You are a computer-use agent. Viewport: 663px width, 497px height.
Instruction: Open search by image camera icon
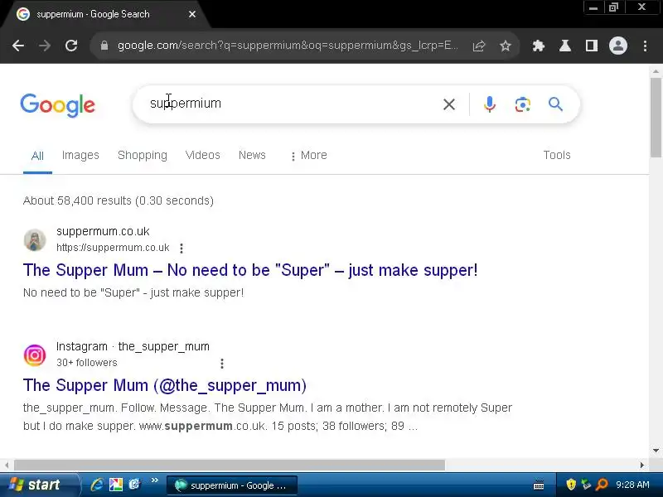point(523,104)
